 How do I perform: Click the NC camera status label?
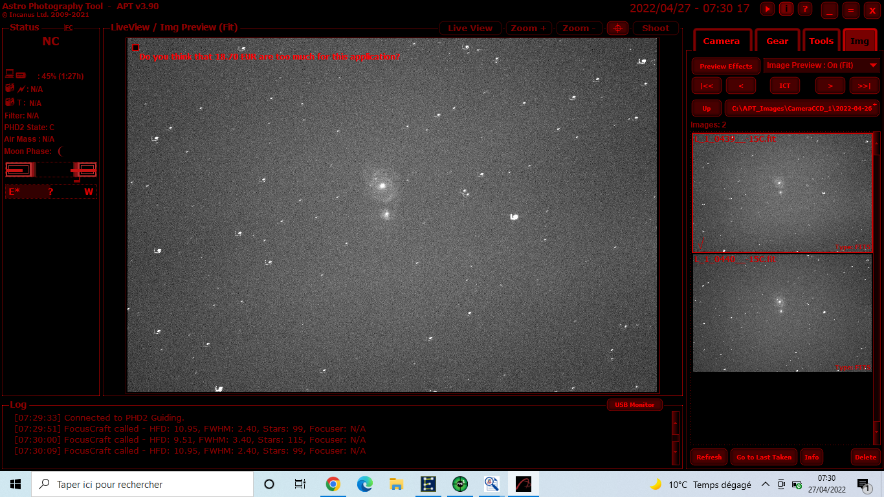point(50,41)
